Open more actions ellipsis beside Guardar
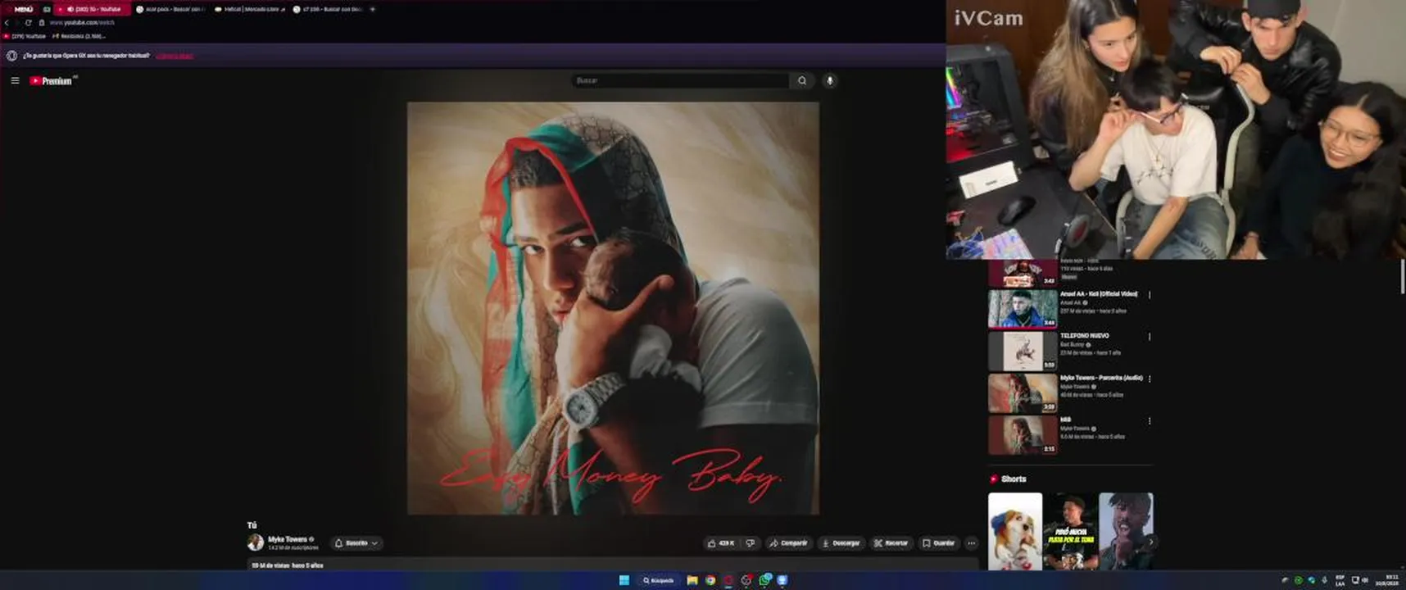The image size is (1406, 590). click(x=971, y=543)
